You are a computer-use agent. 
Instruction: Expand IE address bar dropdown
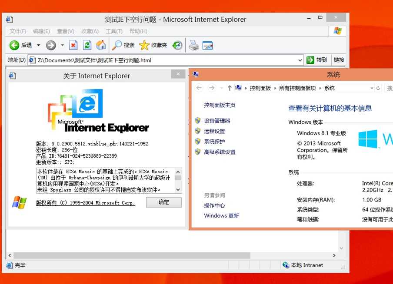(300, 60)
